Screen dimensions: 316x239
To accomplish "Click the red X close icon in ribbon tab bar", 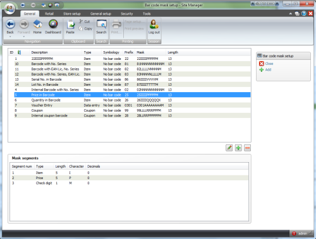I will coord(310,13).
